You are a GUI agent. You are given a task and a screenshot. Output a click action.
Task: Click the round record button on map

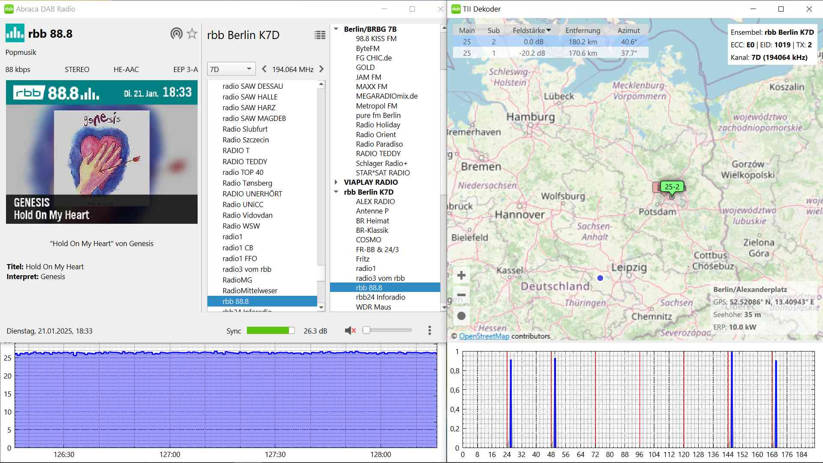(x=461, y=316)
